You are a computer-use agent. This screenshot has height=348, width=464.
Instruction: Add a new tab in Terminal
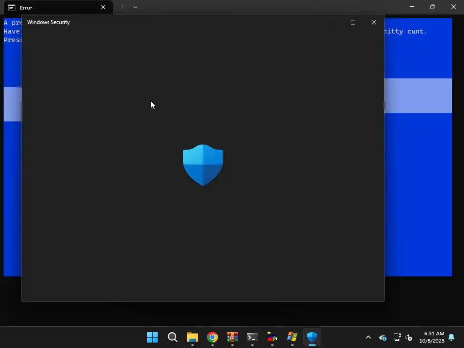pyautogui.click(x=122, y=7)
